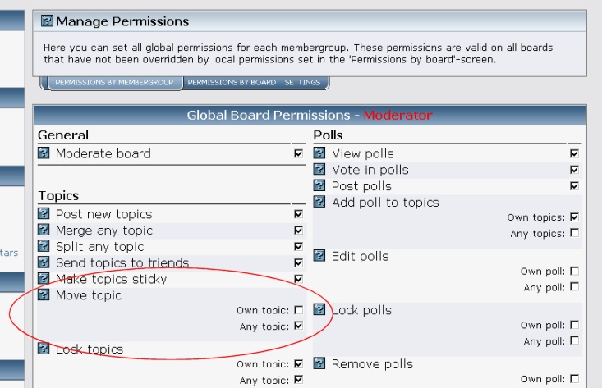Click help icon for Send topics to friends
This screenshot has width=602, height=388.
click(x=44, y=262)
